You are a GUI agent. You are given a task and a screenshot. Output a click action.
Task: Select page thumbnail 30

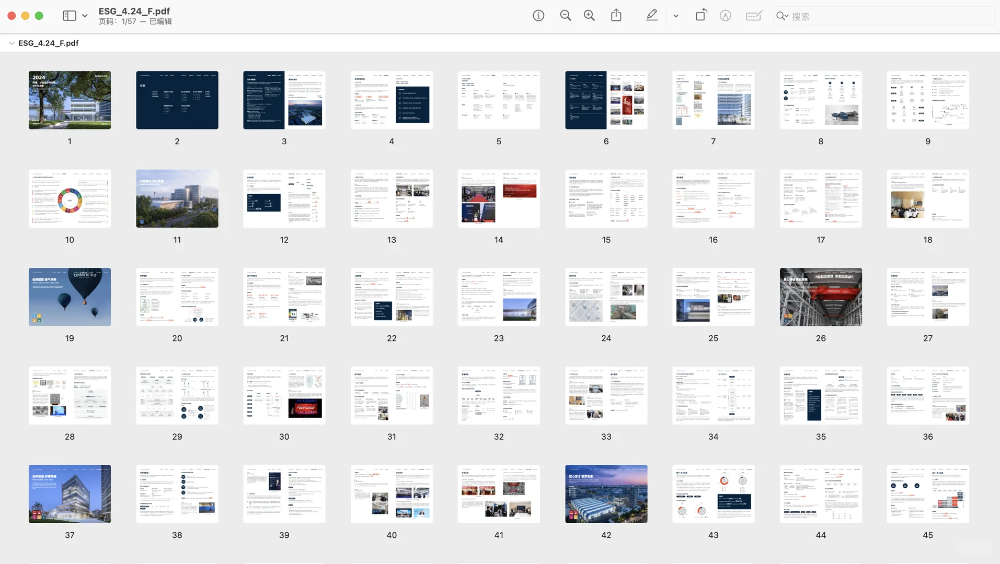(x=284, y=395)
